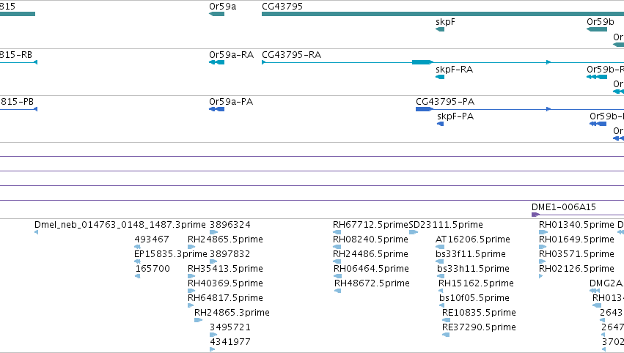This screenshot has height=353, width=624.
Task: Click the RH24865.5prime feature label
Action: point(225,239)
